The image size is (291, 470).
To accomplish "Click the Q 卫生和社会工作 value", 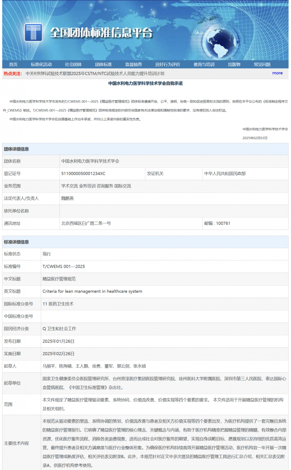I will [x=59, y=329].
